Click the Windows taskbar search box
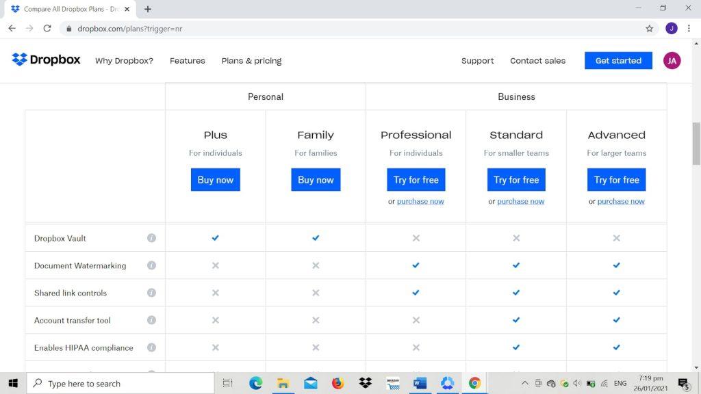701x394 pixels. point(120,383)
